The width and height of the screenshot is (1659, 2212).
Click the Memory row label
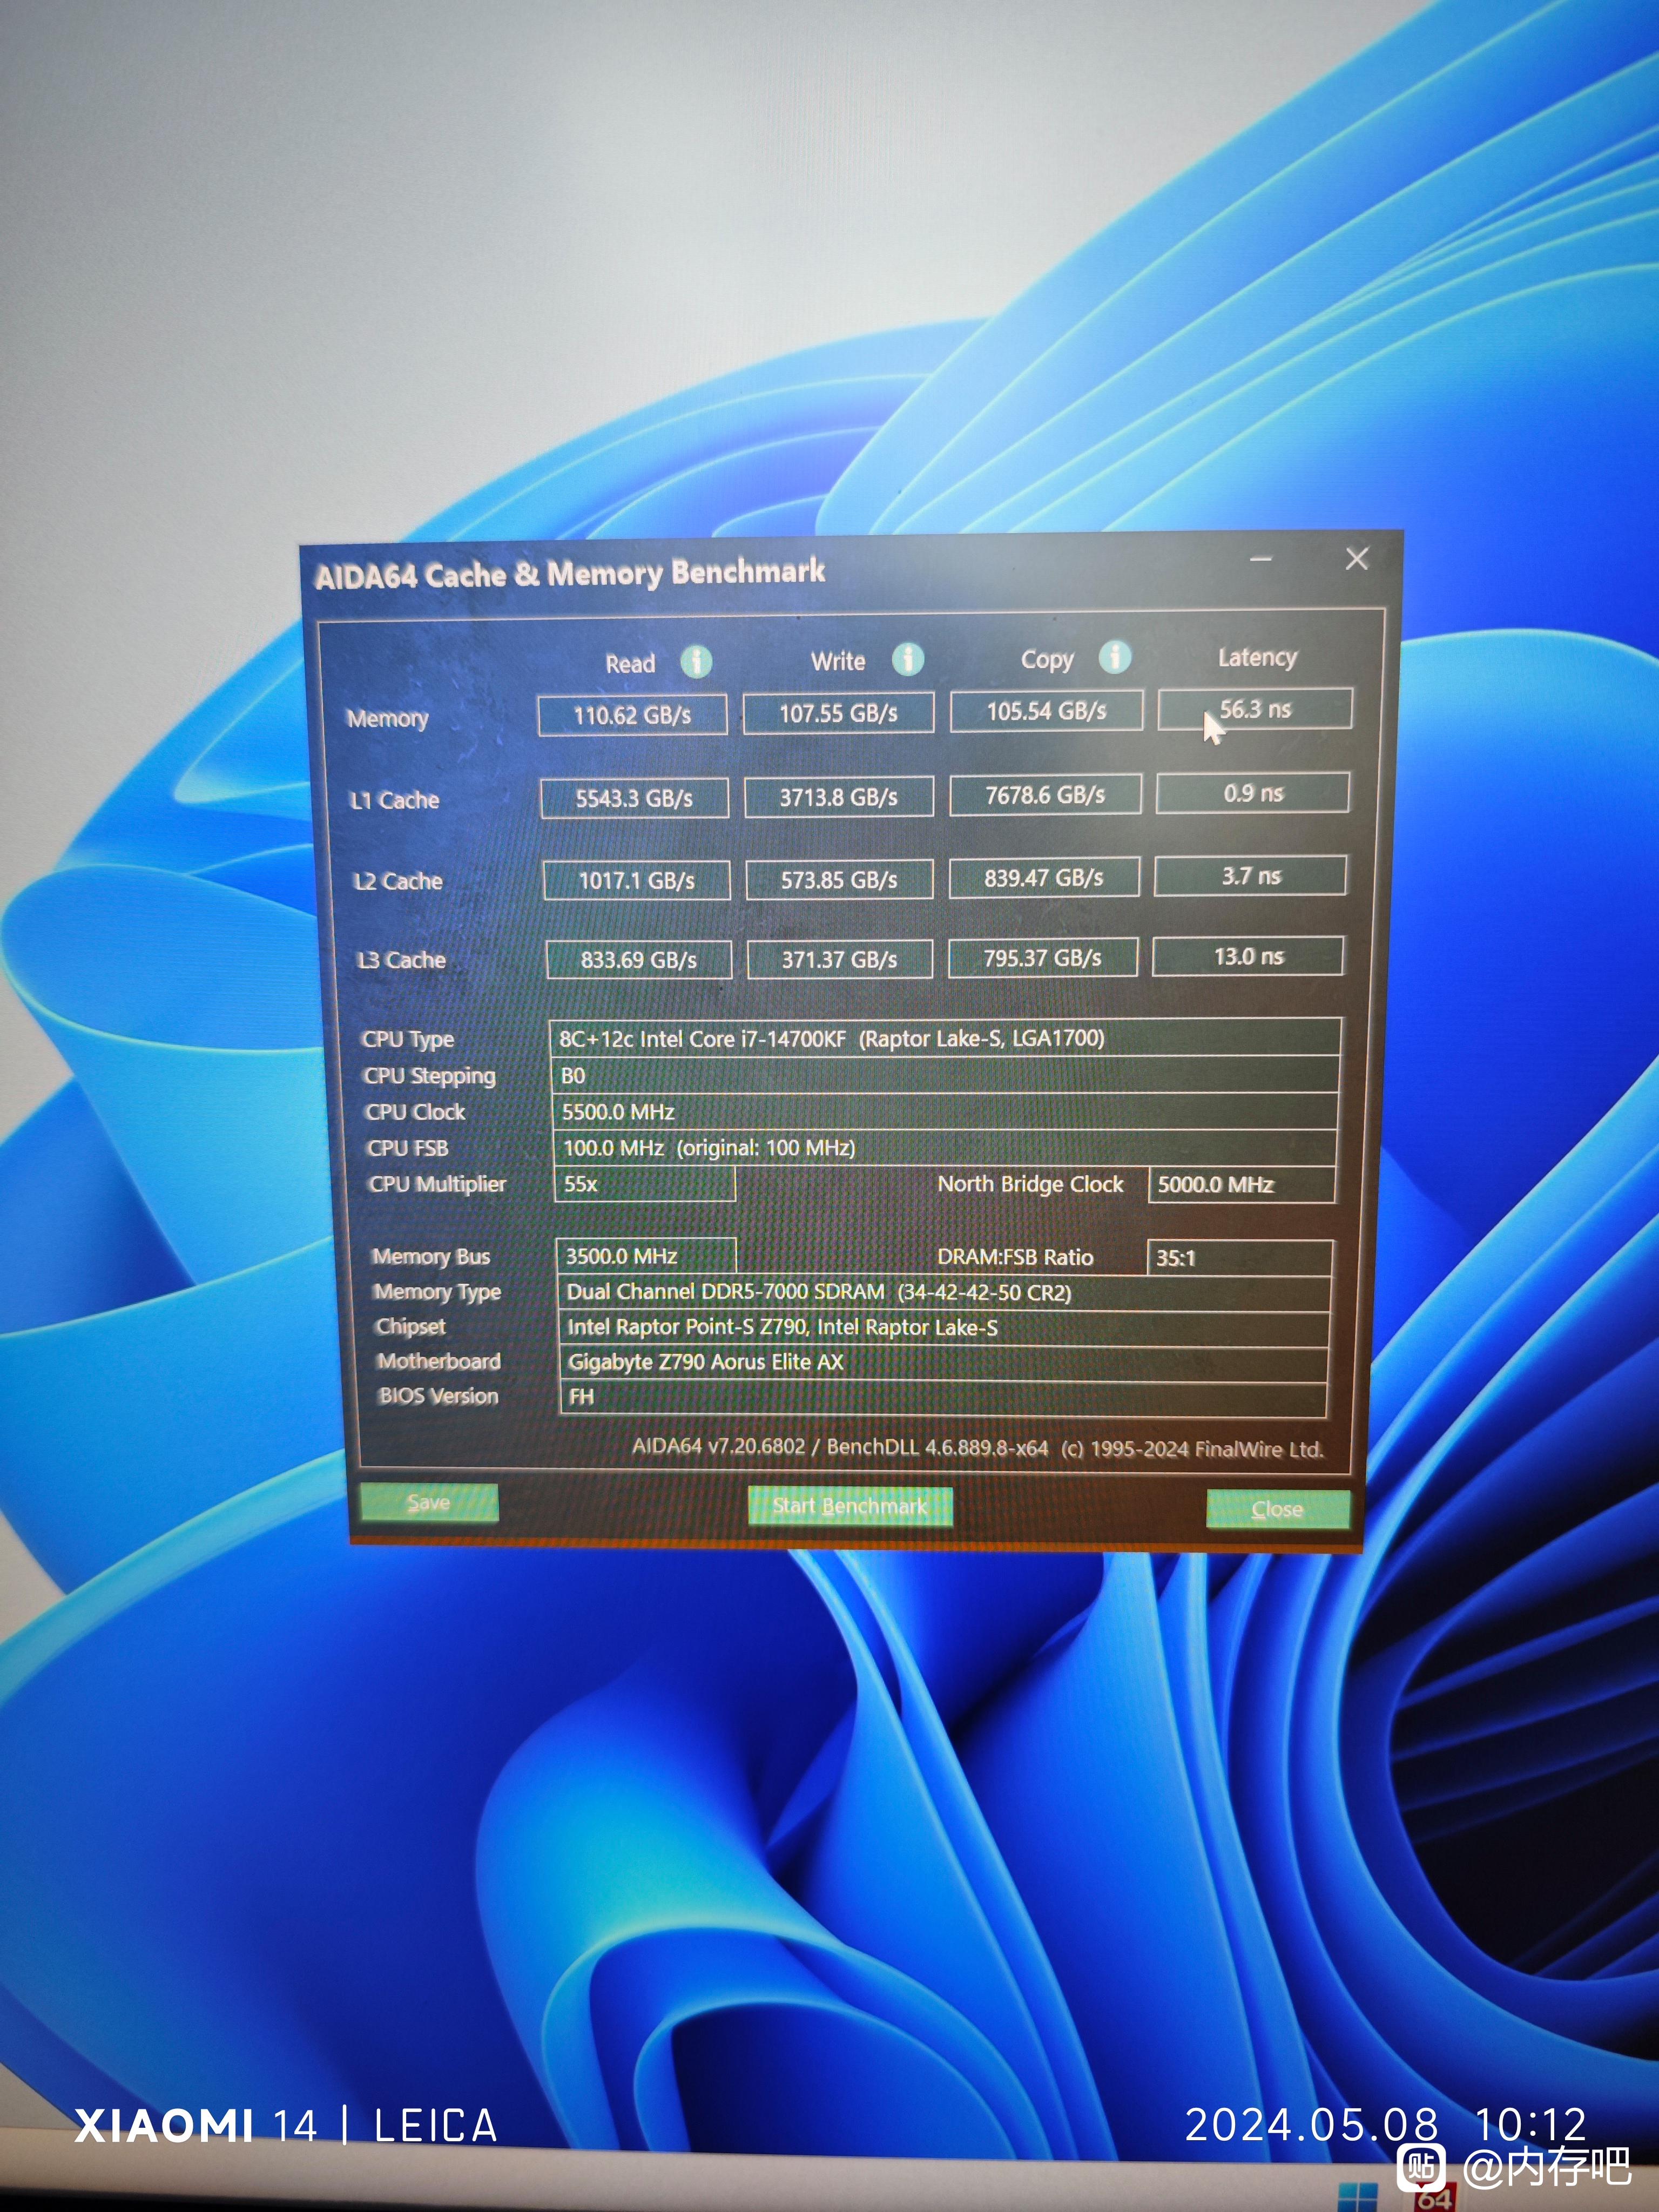coord(387,719)
